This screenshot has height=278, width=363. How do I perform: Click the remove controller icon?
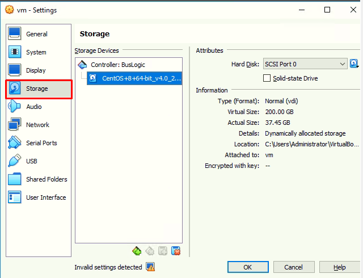coord(150,251)
